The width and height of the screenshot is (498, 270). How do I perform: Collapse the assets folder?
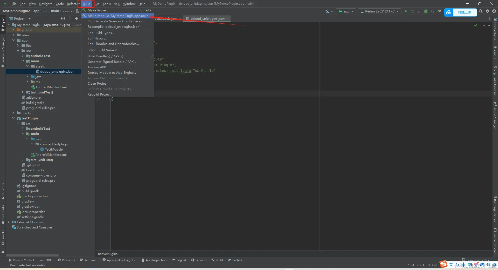point(27,66)
